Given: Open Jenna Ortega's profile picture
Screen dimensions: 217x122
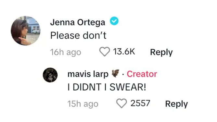Looking at the screenshot, I should (x=26, y=31).
